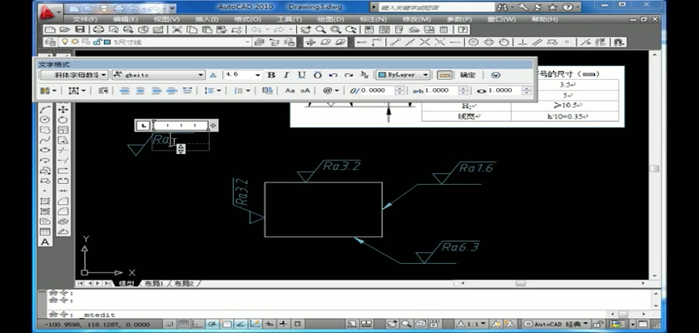Open the 文件(F) menu
699x333 pixels.
(x=85, y=19)
